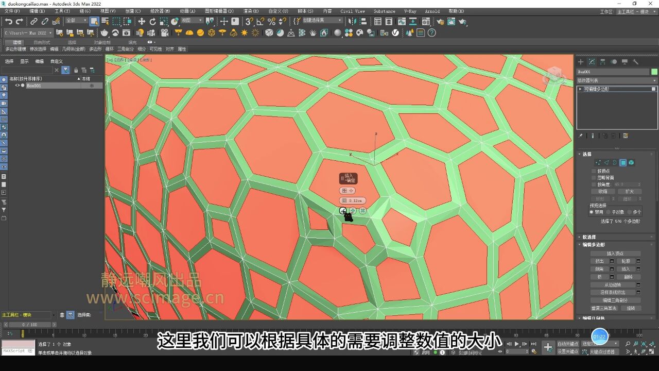Open the V-Ray menu

pyautogui.click(x=410, y=11)
